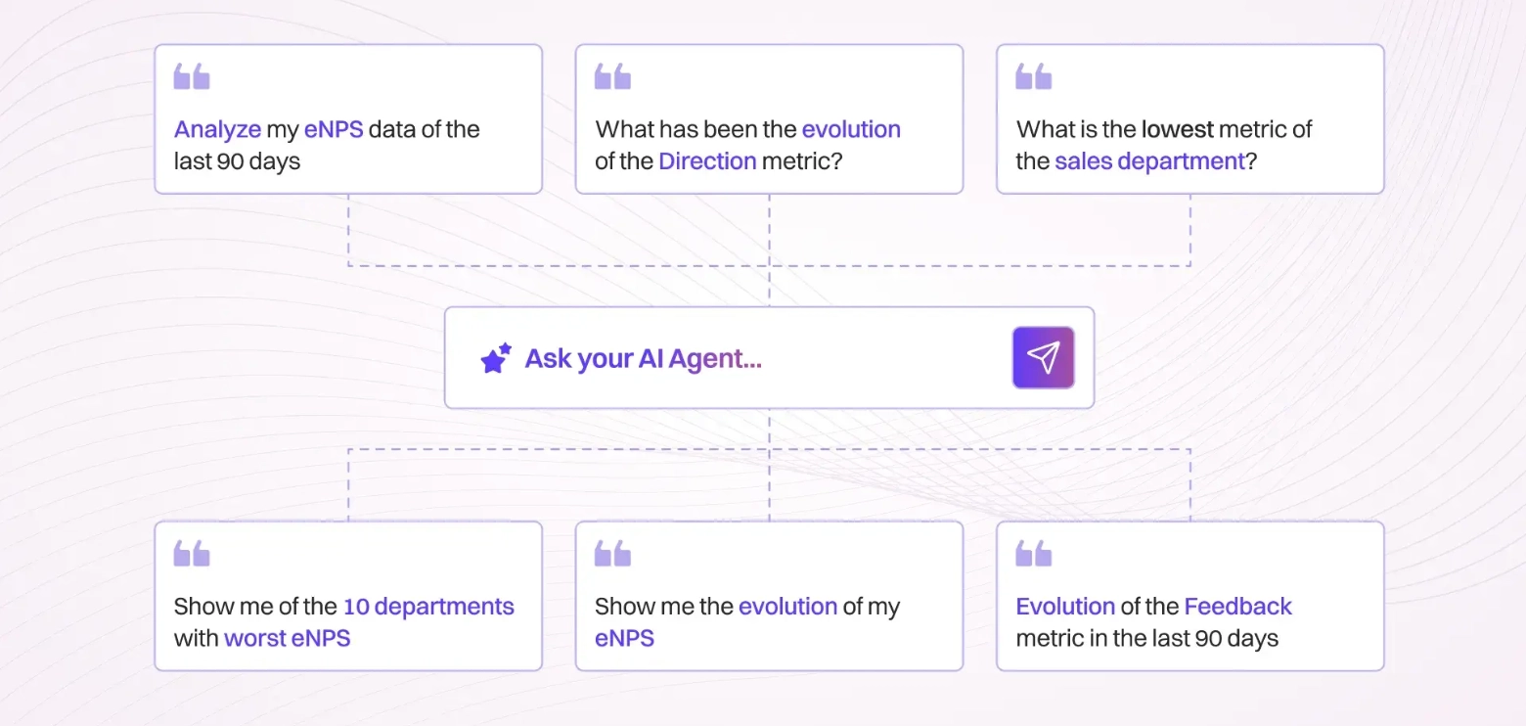1526x726 pixels.
Task: Click the quote icon above 'Analyze my eNPS'
Action: tap(192, 76)
